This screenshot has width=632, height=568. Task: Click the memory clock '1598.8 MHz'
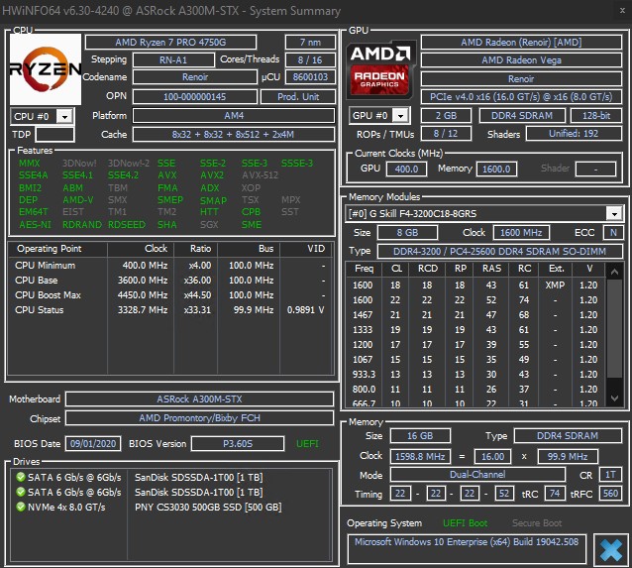[x=420, y=457]
